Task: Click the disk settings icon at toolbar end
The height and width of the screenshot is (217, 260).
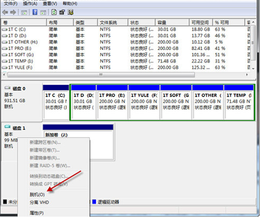Action: 70,12
